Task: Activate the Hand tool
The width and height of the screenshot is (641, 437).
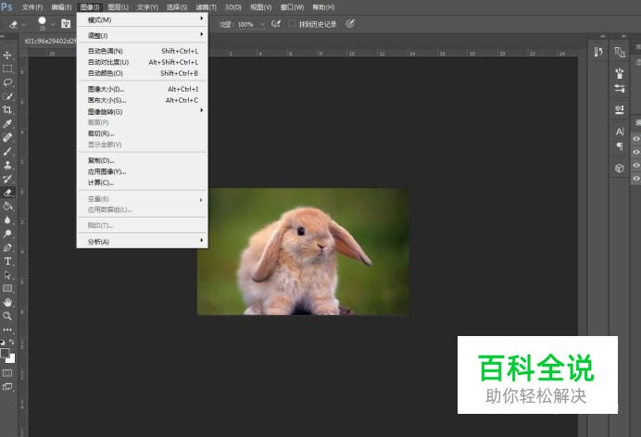Action: (x=7, y=302)
